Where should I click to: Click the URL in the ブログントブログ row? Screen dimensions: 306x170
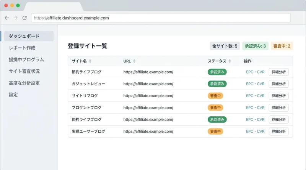coord(148,107)
